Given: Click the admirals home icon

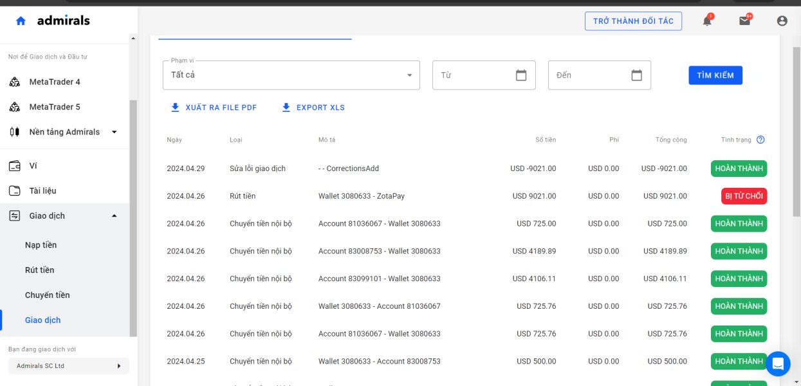Looking at the screenshot, I should click(x=21, y=21).
